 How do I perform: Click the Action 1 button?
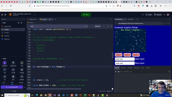[119, 55]
